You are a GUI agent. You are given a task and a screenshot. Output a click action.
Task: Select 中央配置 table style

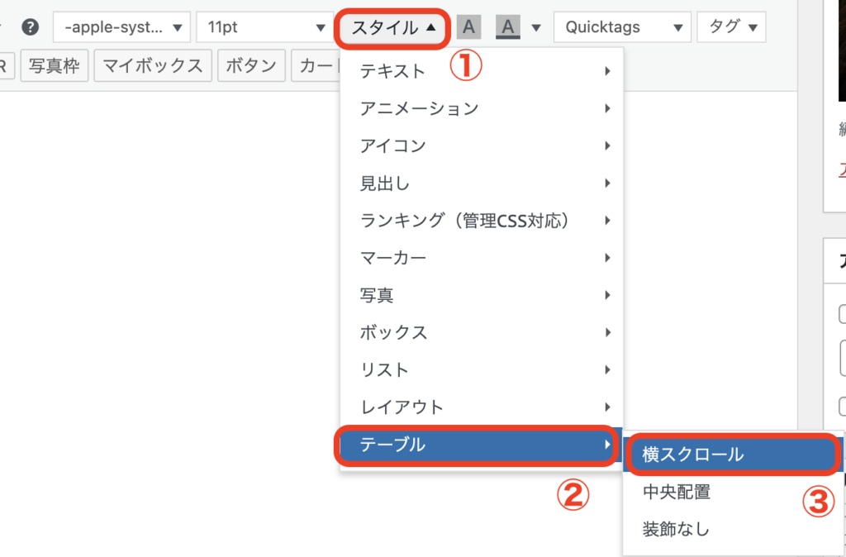(677, 492)
